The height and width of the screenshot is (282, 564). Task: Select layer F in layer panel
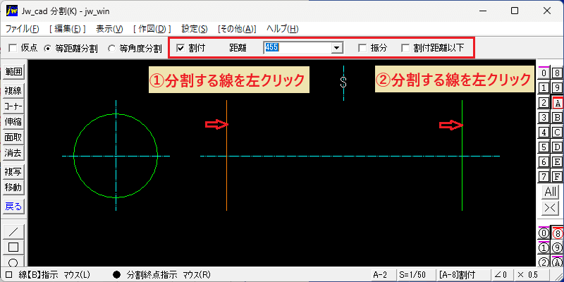557,177
